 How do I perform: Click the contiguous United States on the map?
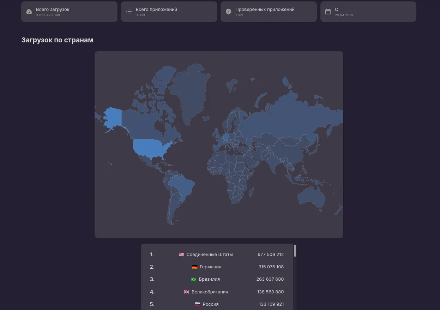[152, 148]
